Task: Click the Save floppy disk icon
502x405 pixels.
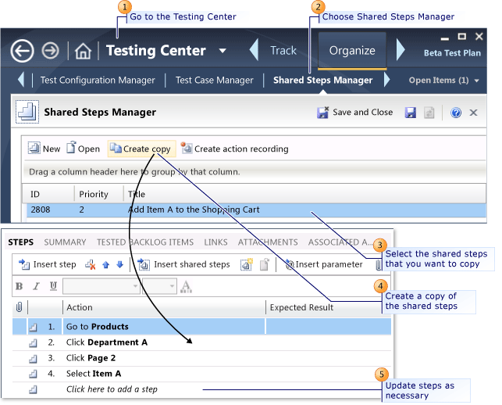Action: (x=411, y=113)
